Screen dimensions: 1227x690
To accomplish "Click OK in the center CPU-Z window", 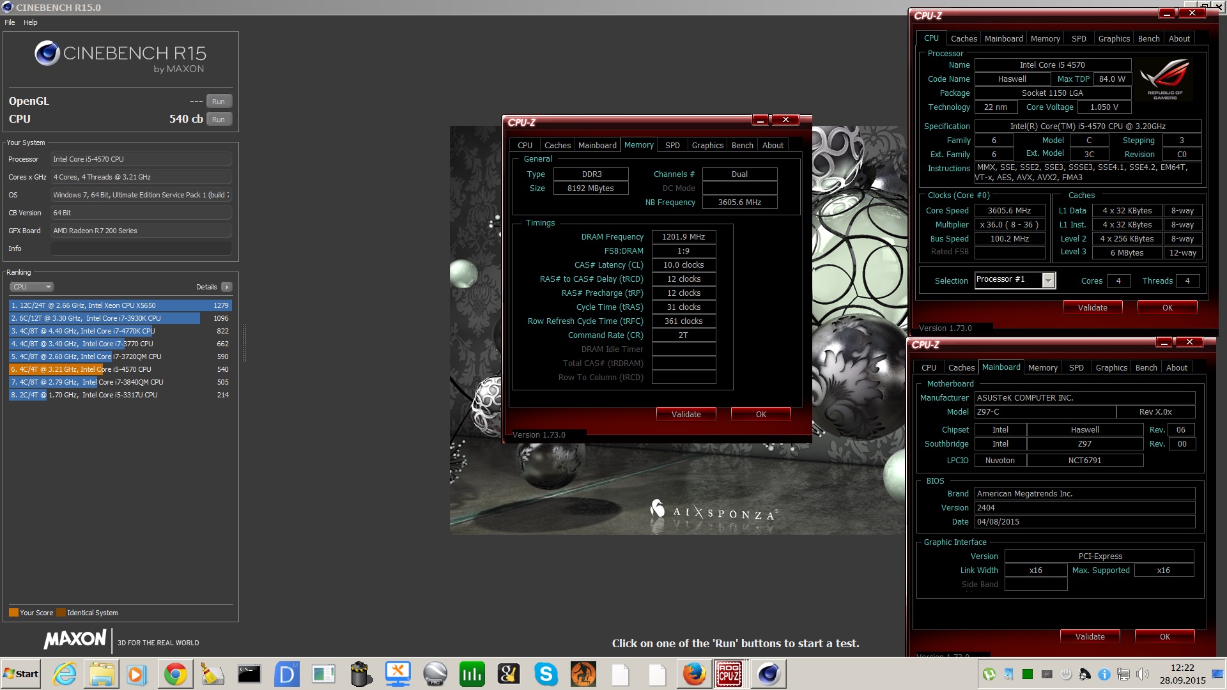I will 760,415.
